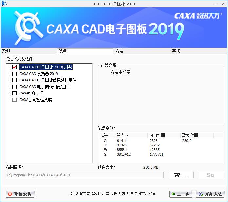
Task: Open the 选项 step tab
Action: pos(85,51)
